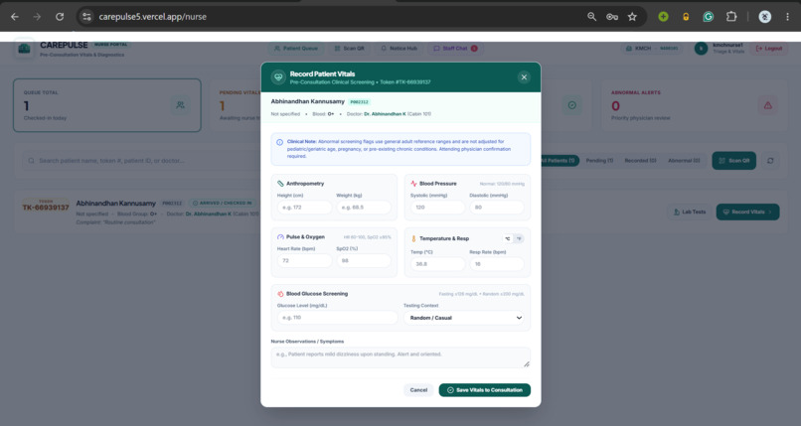Click the Queue Total people icon
Screen dimensions: 801x426
pyautogui.click(x=180, y=105)
